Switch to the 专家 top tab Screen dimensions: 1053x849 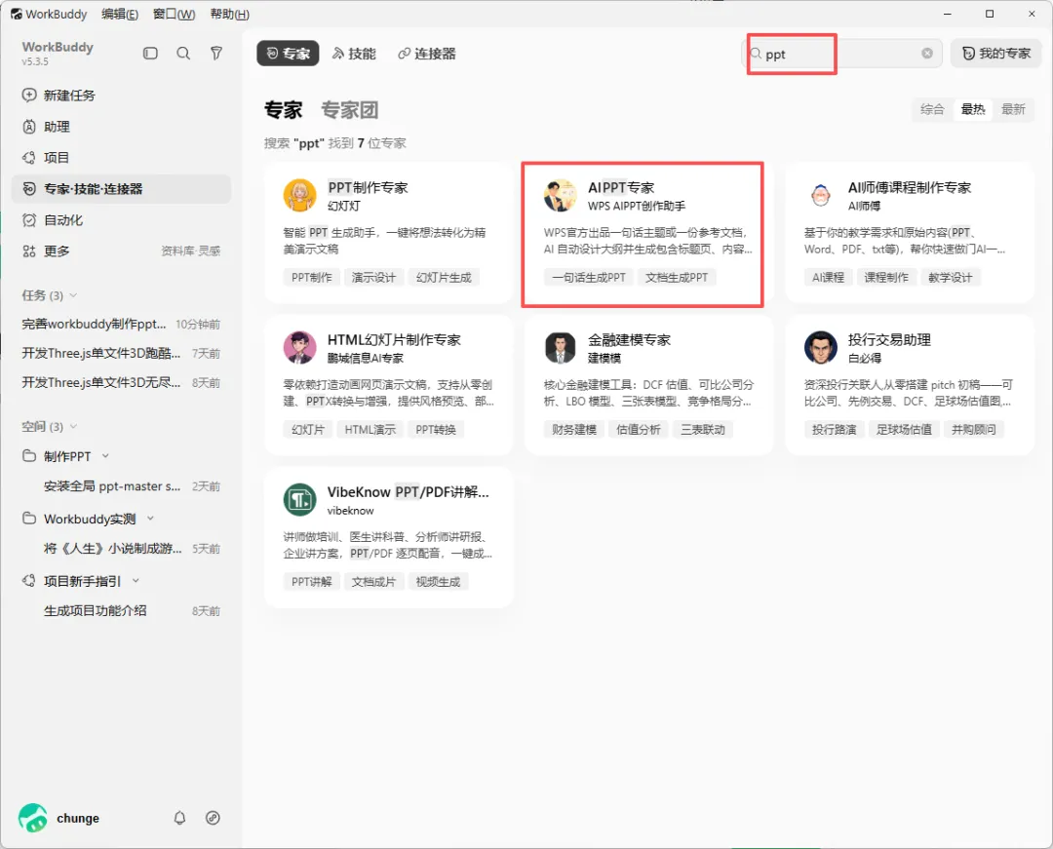288,54
